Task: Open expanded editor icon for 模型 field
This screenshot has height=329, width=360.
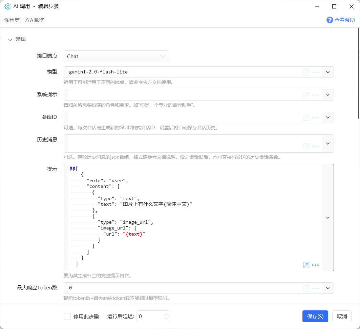Action: [306, 72]
